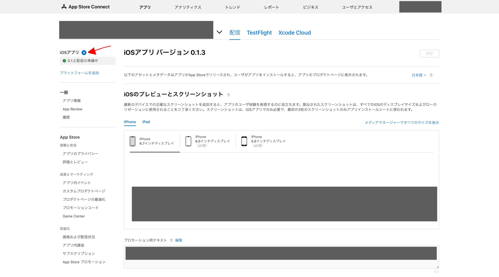Click the help icon beside iOSのプレビューとスクリーンショット
This screenshot has height=277, width=499.
[x=228, y=95]
